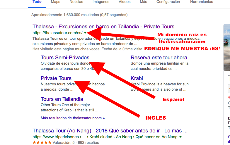Open the Krabi sitelink

click(x=137, y=78)
